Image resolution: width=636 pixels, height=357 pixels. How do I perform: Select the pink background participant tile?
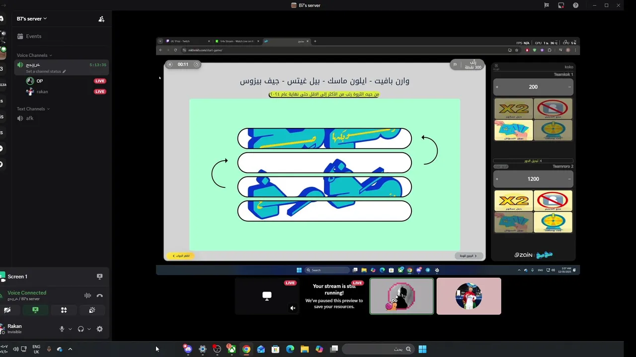click(x=469, y=296)
